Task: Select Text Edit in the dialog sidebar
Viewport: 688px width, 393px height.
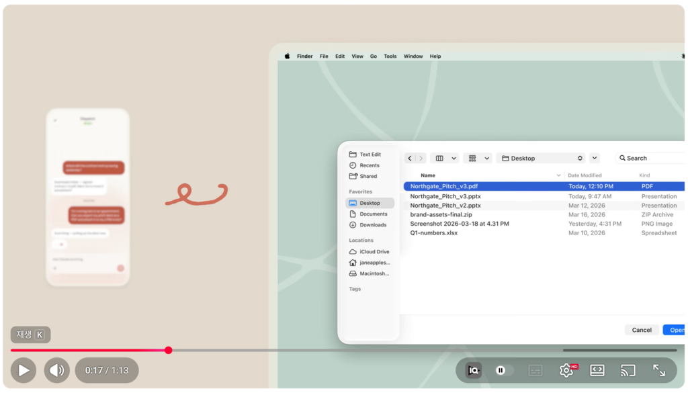Action: (370, 155)
